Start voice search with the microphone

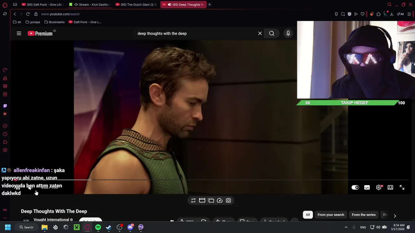(x=288, y=33)
